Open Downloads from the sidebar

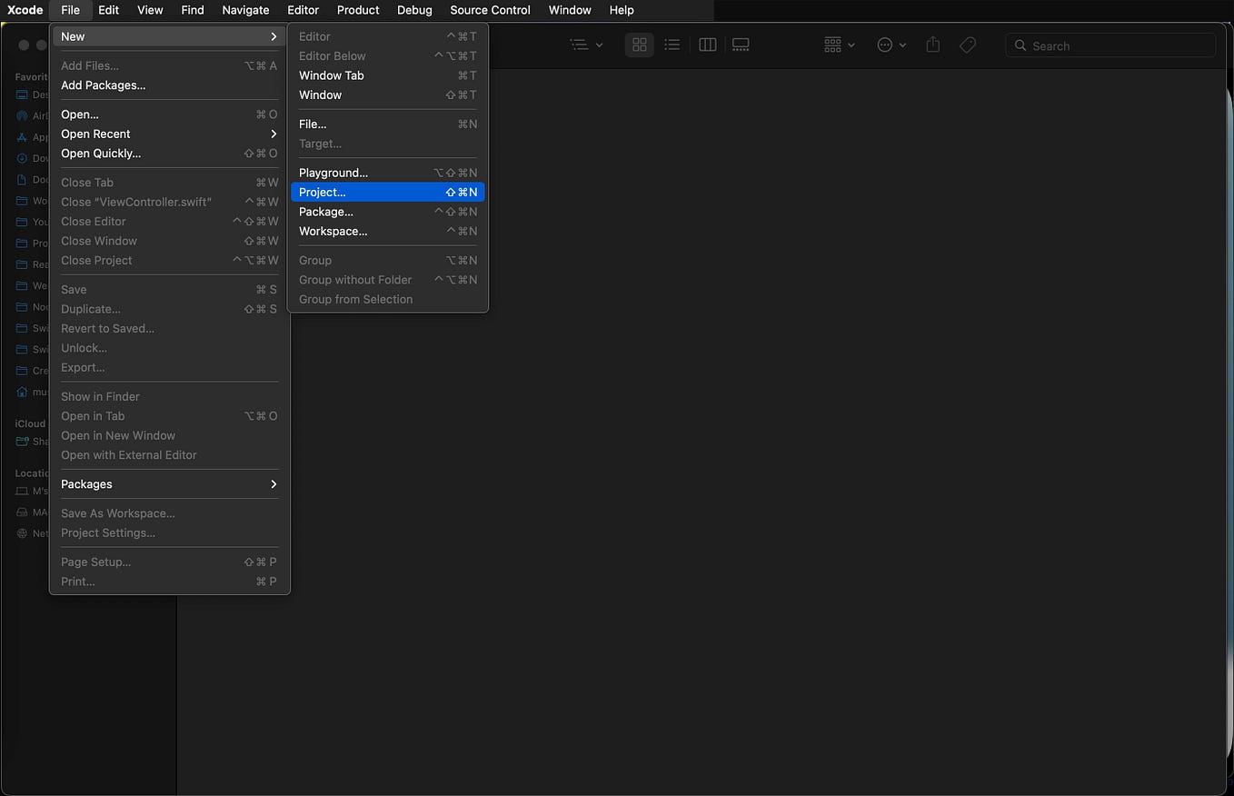[x=35, y=158]
